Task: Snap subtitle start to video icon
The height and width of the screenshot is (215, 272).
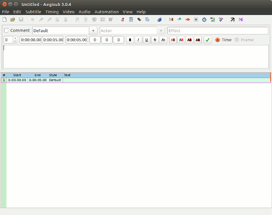Action: pos(78,20)
